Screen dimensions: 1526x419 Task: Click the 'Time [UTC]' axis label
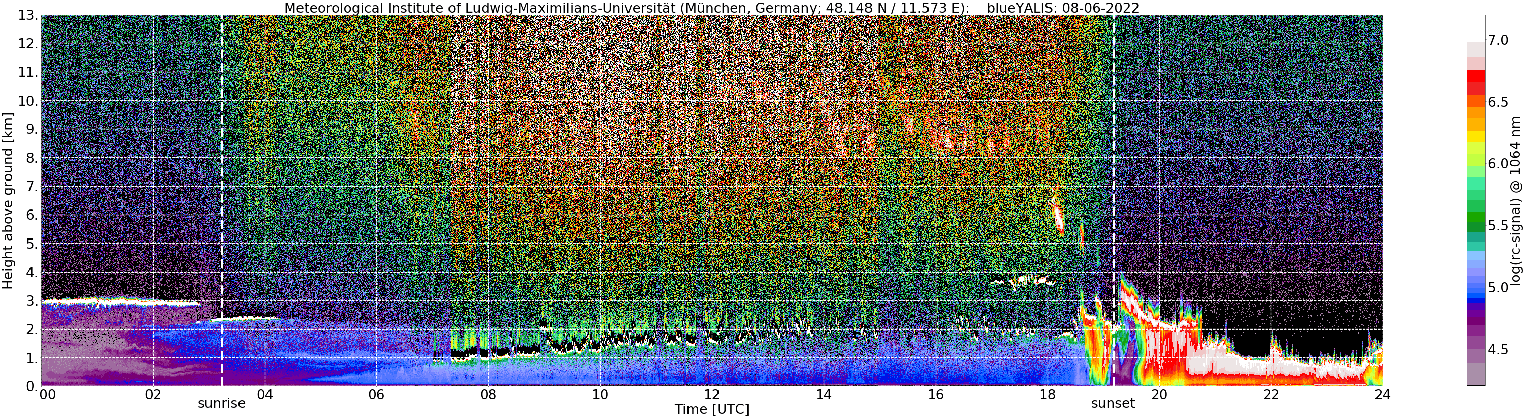[x=711, y=409]
